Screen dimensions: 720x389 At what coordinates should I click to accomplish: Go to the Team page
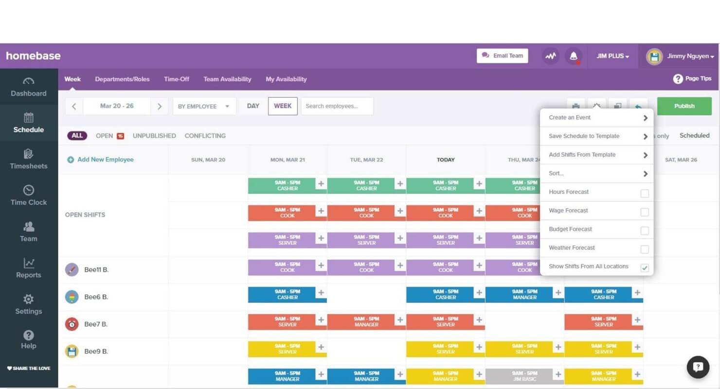28,233
